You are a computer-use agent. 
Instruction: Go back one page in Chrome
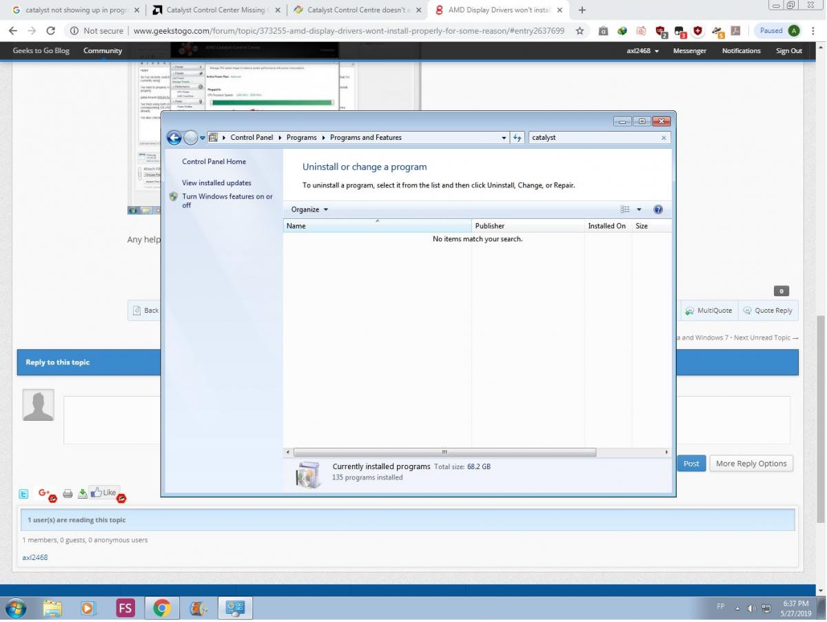(13, 30)
